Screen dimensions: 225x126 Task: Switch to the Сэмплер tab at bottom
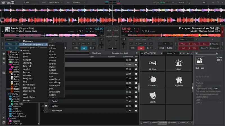pyautogui.click(x=163, y=123)
